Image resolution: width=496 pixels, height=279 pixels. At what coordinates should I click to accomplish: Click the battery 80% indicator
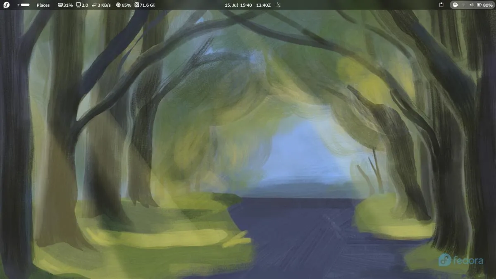click(484, 5)
